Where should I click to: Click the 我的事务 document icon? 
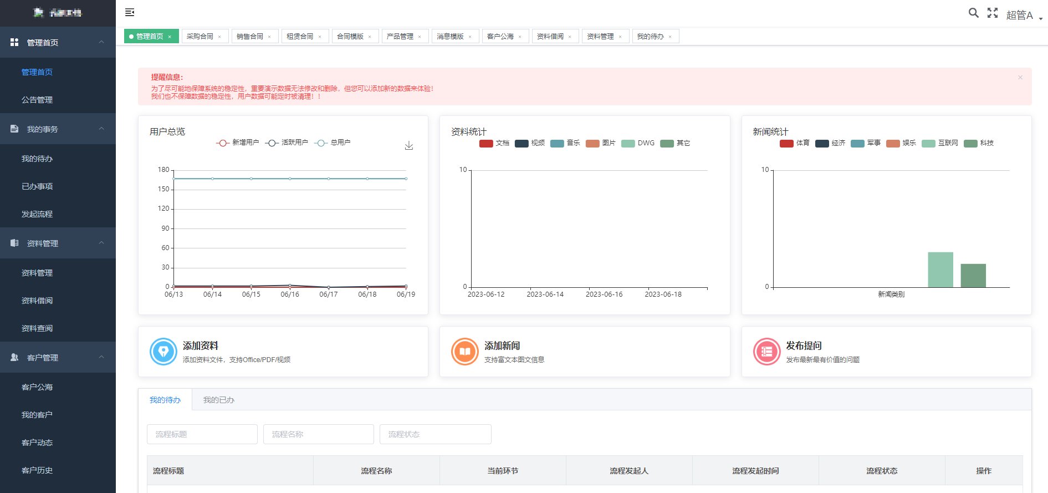(14, 129)
